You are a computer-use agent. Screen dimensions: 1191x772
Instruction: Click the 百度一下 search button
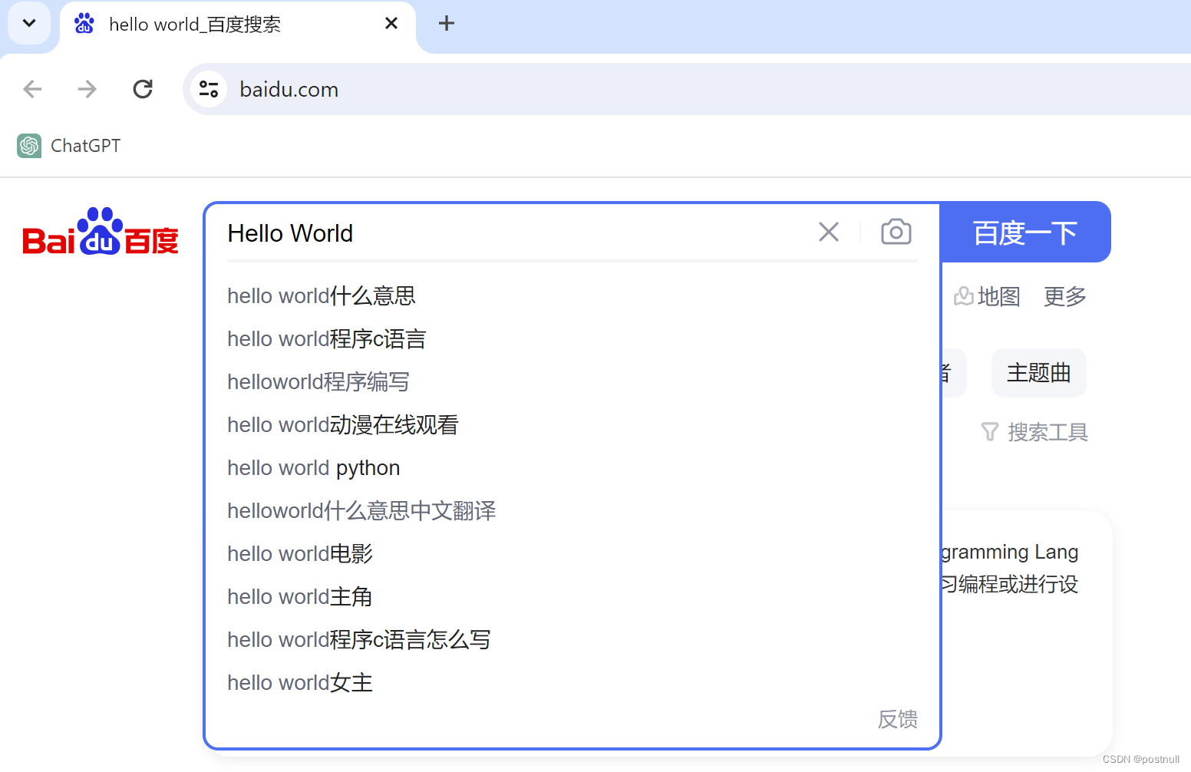tap(1025, 233)
